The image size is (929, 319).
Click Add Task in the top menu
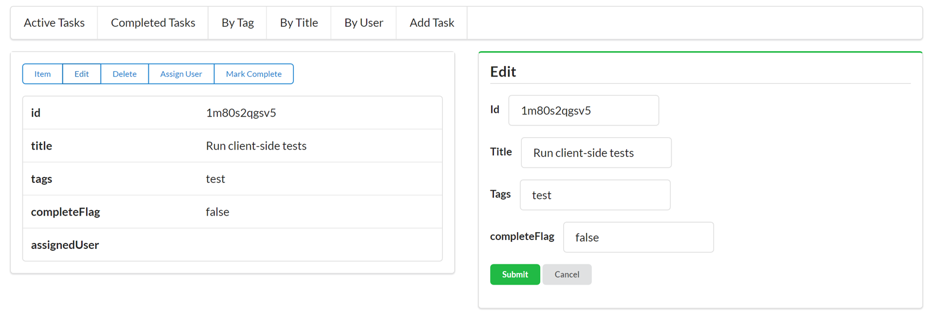432,23
